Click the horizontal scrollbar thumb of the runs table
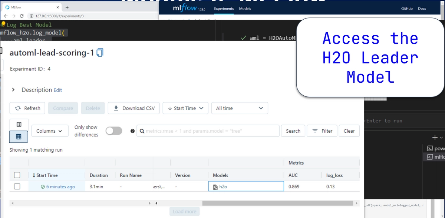 pyautogui.click(x=277, y=203)
